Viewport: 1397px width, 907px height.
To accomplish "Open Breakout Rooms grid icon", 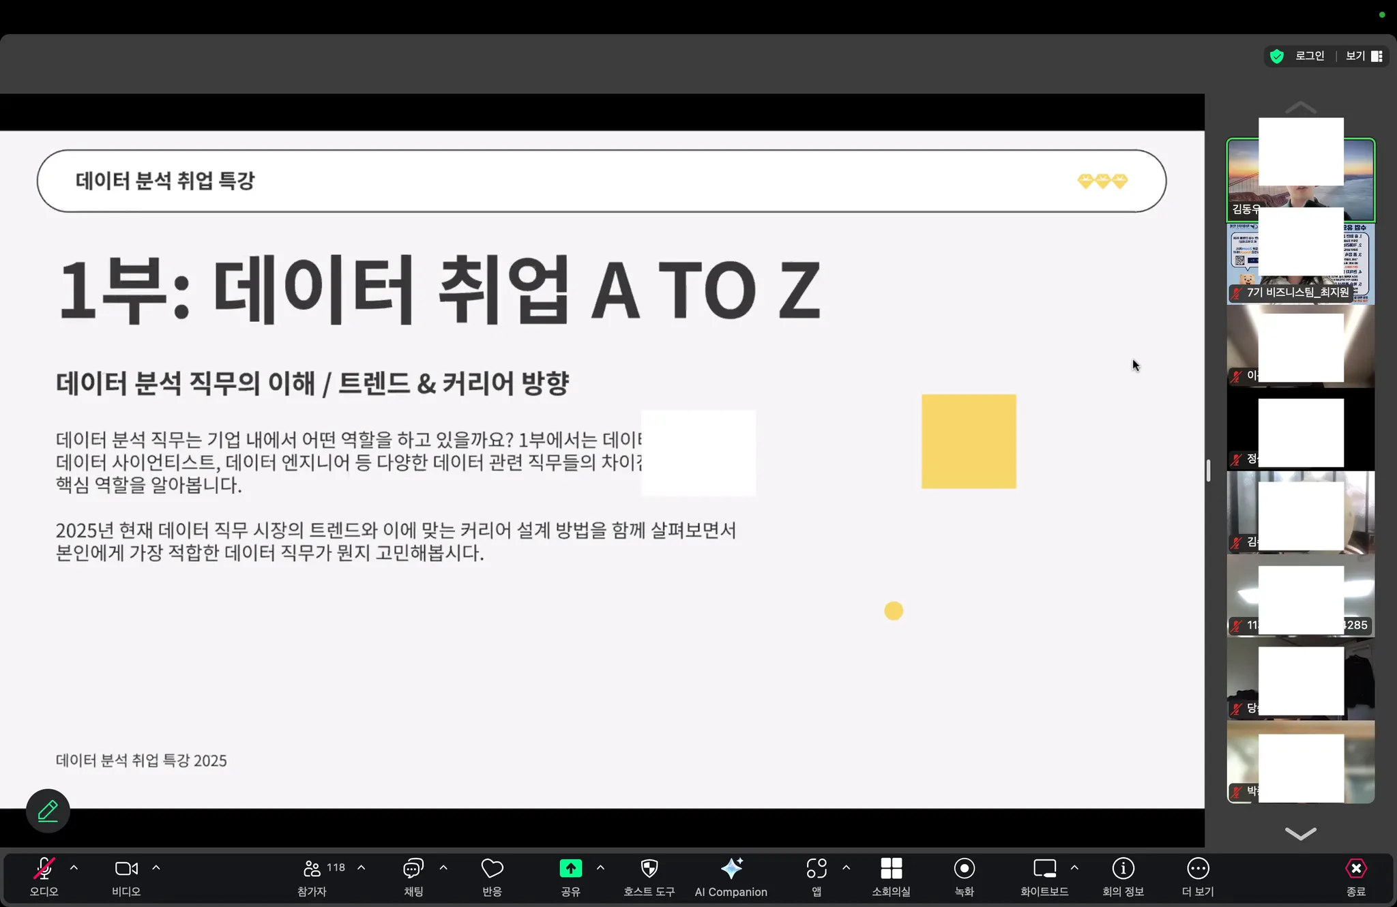I will coord(891,869).
